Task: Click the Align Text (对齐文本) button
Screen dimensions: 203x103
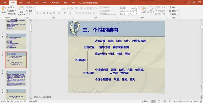Action: coord(105,11)
